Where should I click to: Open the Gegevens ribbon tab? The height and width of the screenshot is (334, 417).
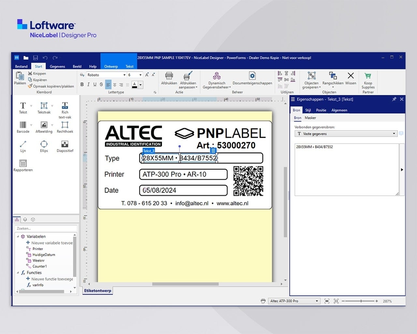point(57,67)
